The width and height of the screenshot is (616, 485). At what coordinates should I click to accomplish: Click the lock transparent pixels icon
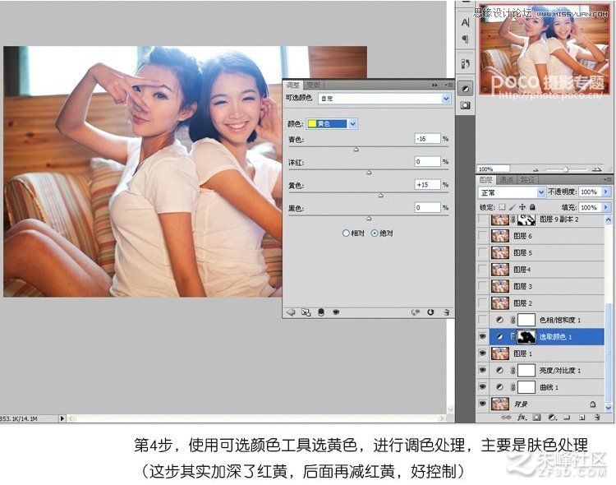coord(502,207)
